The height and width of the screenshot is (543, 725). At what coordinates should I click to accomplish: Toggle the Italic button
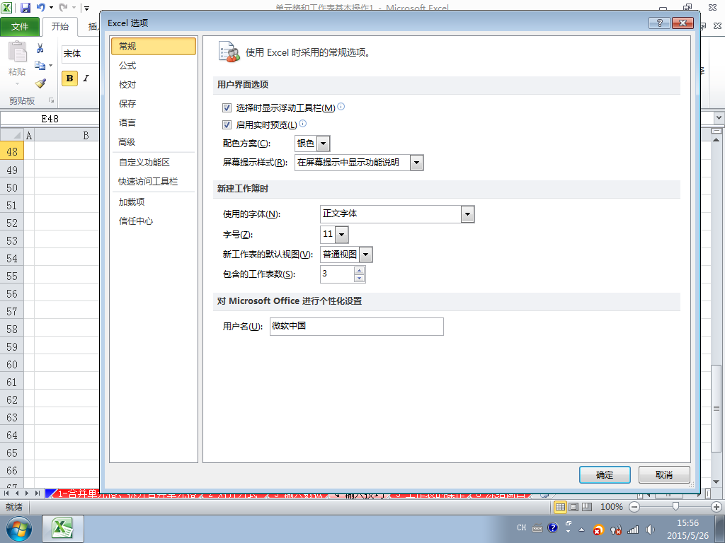(86, 78)
